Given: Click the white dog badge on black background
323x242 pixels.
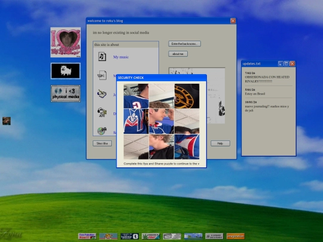Looking at the screenshot, I should click(x=66, y=71).
